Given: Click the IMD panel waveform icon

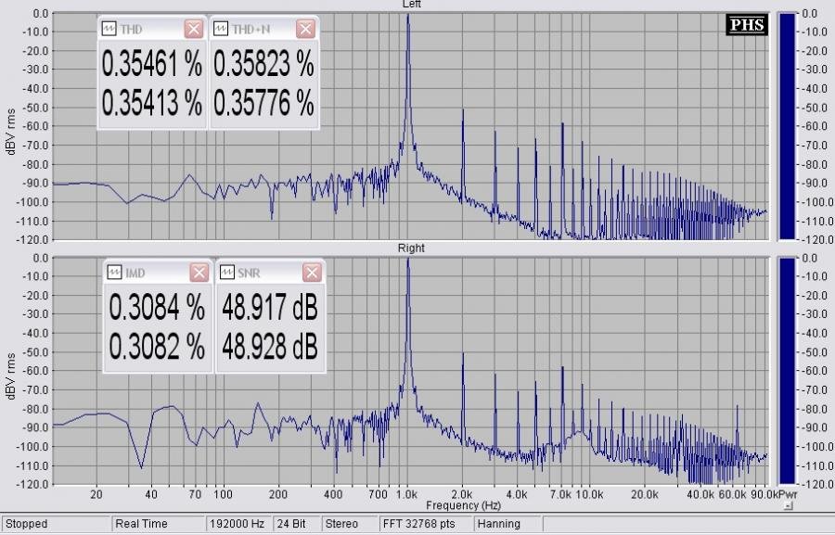Looking at the screenshot, I should (115, 273).
